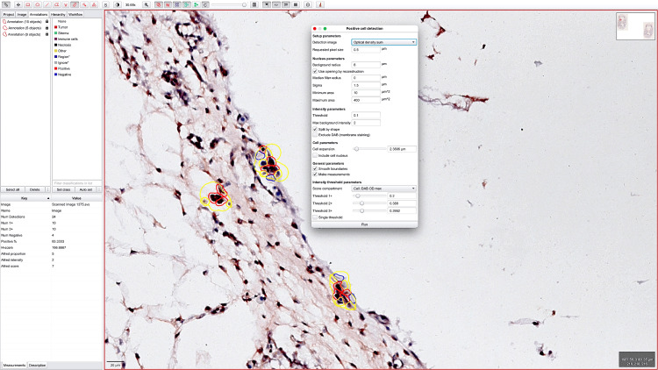This screenshot has height=370, width=658.
Task: Click the Set class button
Action: (63, 189)
